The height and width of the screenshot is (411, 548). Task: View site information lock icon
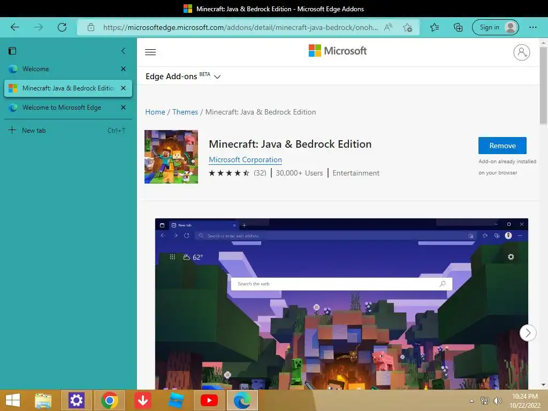point(91,27)
